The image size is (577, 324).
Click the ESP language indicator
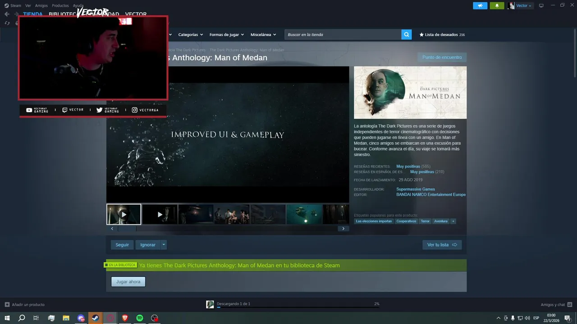tap(536, 318)
